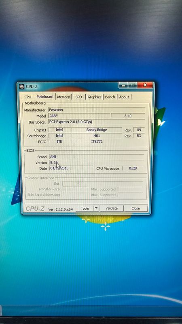
Task: Minimize the CPU-Z window
Action: tap(123, 85)
